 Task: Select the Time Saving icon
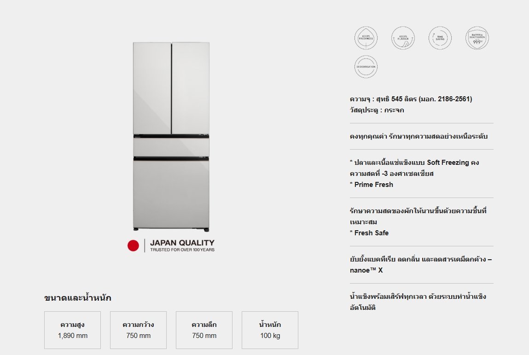(440, 38)
